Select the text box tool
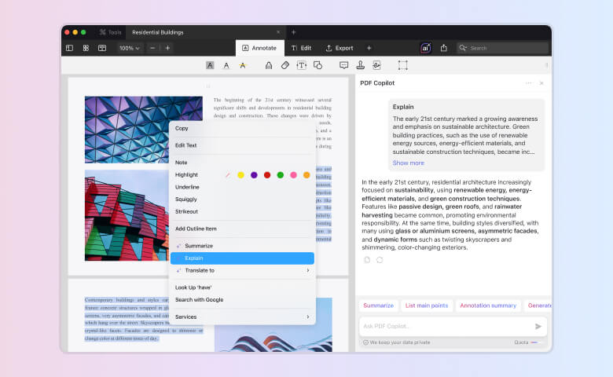This screenshot has width=613, height=377. (x=302, y=65)
